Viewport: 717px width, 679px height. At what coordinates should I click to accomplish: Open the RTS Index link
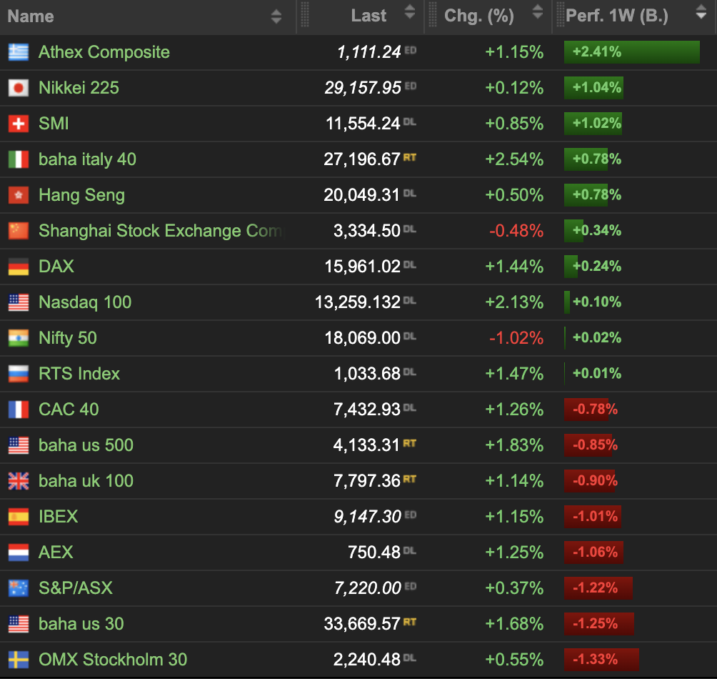pyautogui.click(x=79, y=374)
